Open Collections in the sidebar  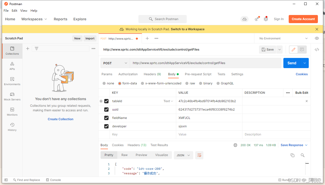(x=12, y=51)
